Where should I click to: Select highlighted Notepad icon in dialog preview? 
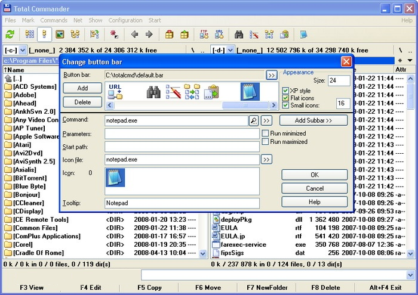[x=250, y=92]
